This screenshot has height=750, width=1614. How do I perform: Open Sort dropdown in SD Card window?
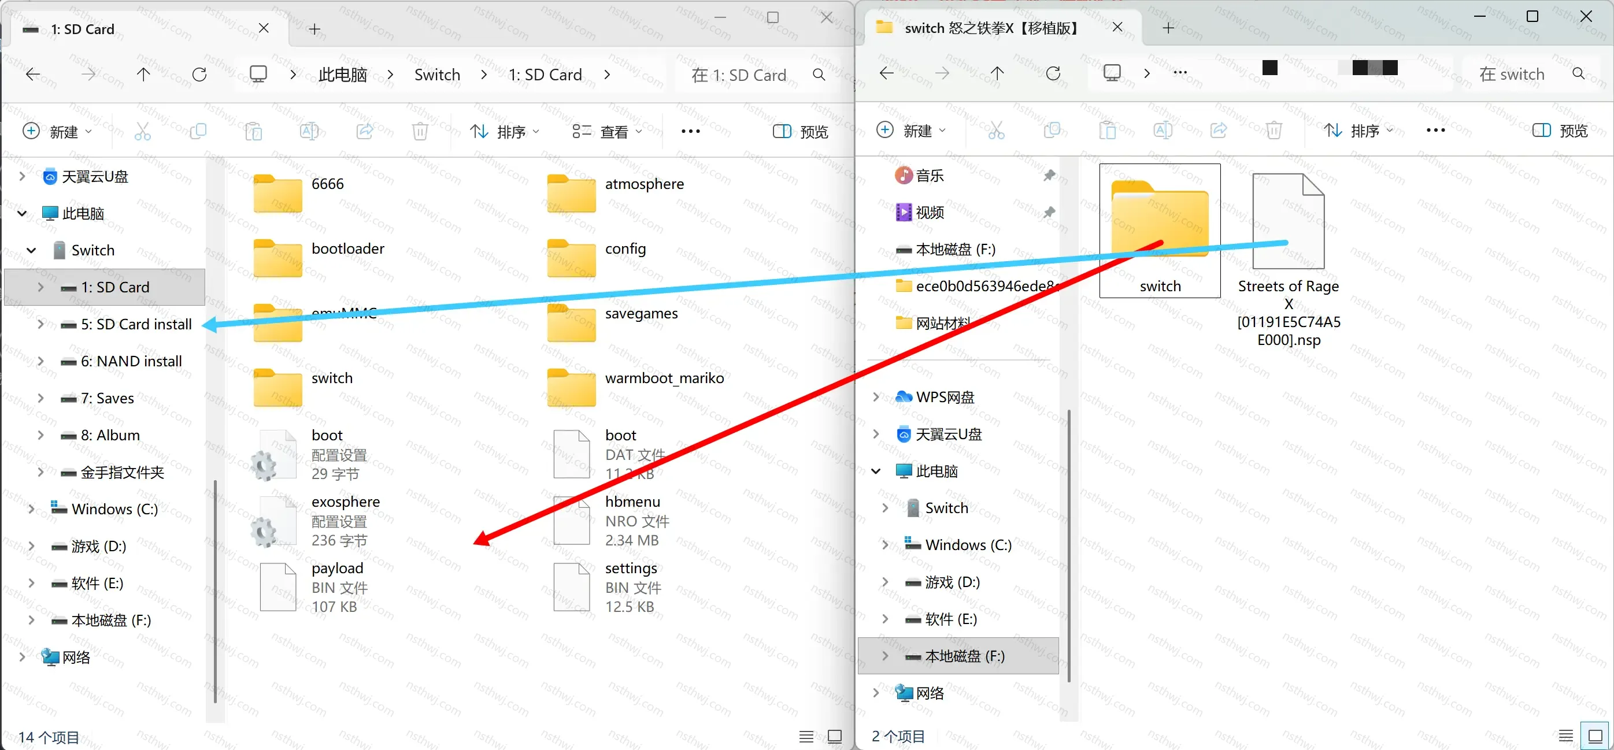[x=505, y=132]
